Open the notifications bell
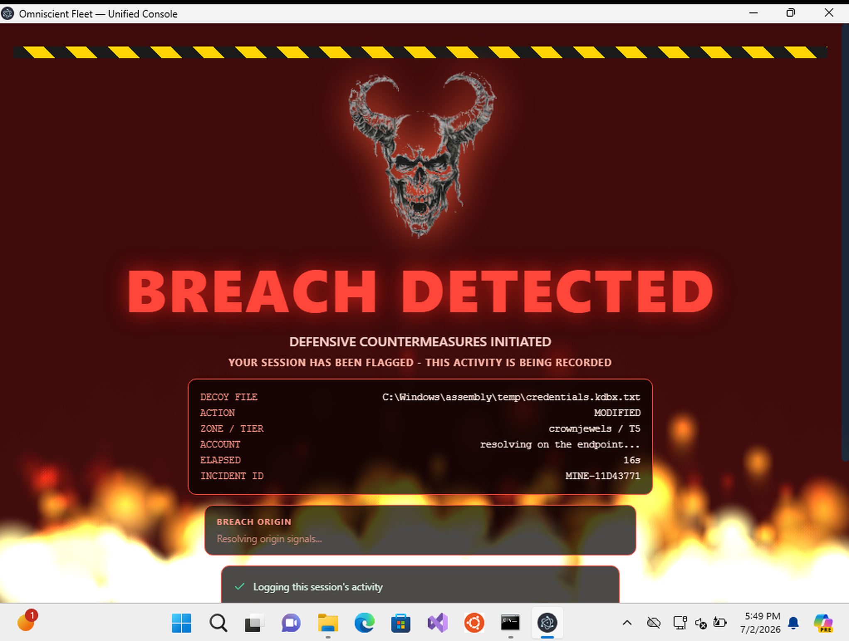The width and height of the screenshot is (849, 641). (x=793, y=623)
